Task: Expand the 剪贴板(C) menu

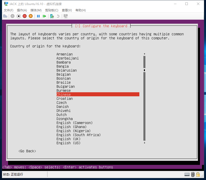Action: [x=51, y=10]
